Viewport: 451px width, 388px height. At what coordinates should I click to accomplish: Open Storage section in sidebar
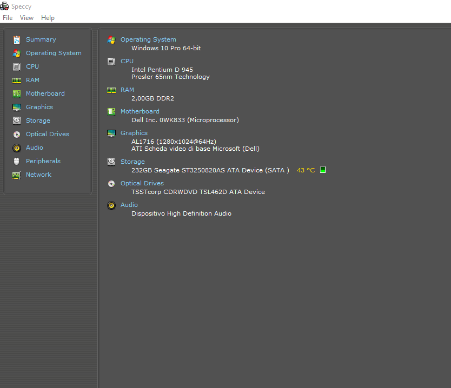point(38,121)
